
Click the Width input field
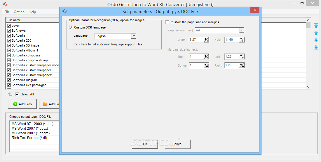click(196, 40)
